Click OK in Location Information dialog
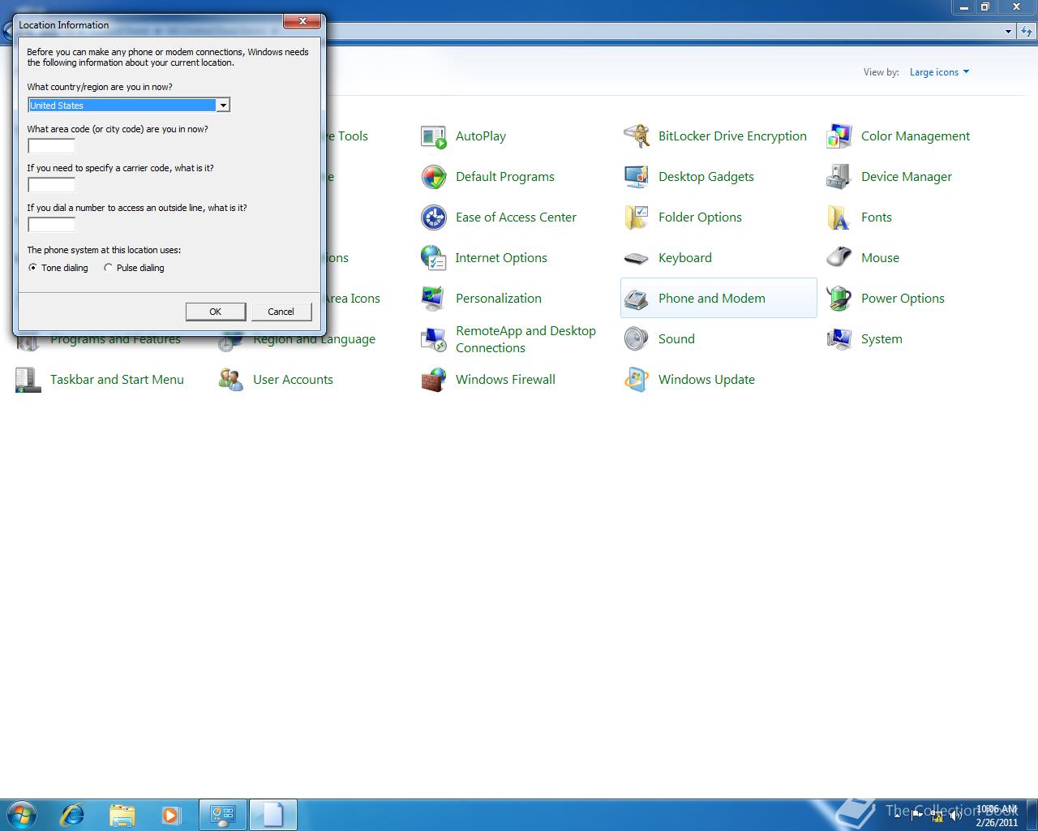 [x=216, y=312]
